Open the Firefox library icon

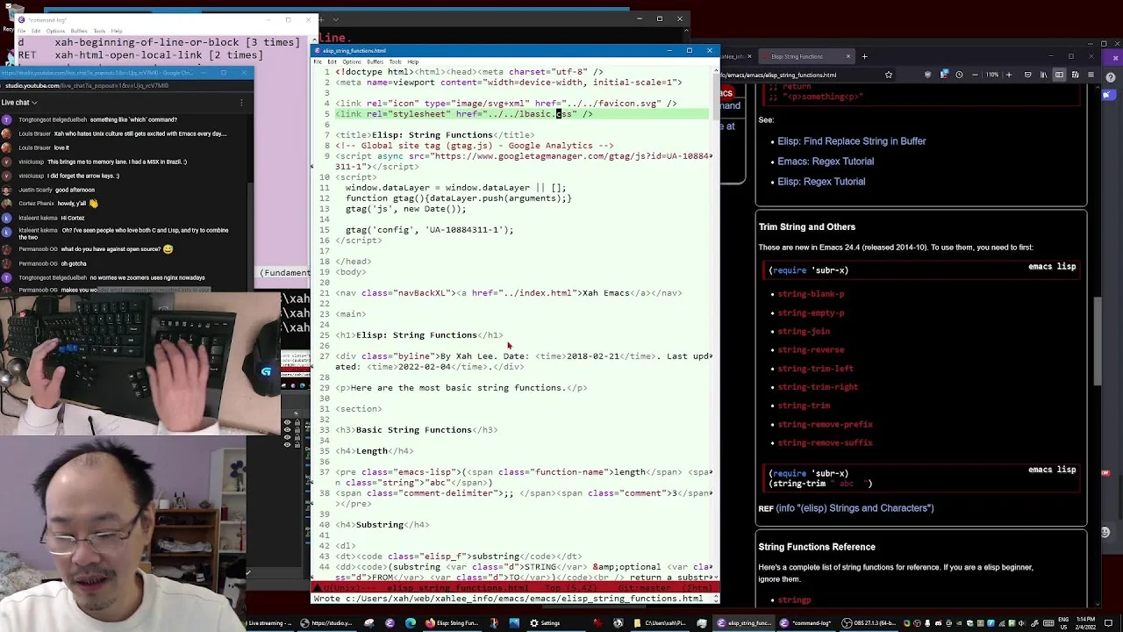tap(1043, 75)
